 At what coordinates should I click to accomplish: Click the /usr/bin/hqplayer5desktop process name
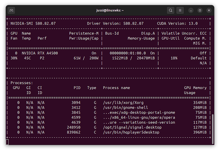(x=131, y=132)
